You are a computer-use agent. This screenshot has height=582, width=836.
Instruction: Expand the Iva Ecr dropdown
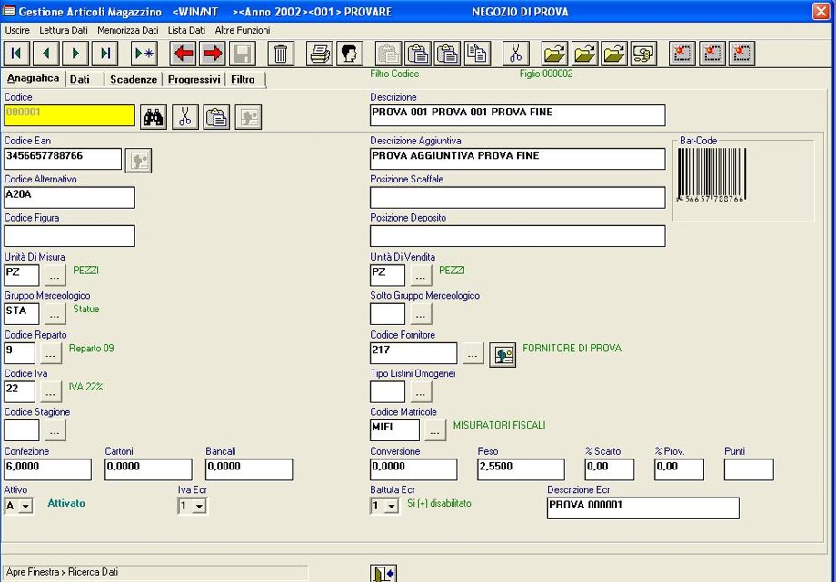click(x=199, y=506)
